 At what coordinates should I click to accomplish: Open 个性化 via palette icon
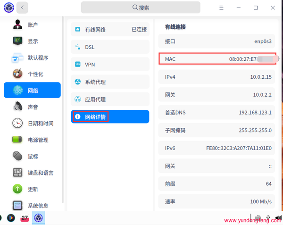click(x=17, y=74)
